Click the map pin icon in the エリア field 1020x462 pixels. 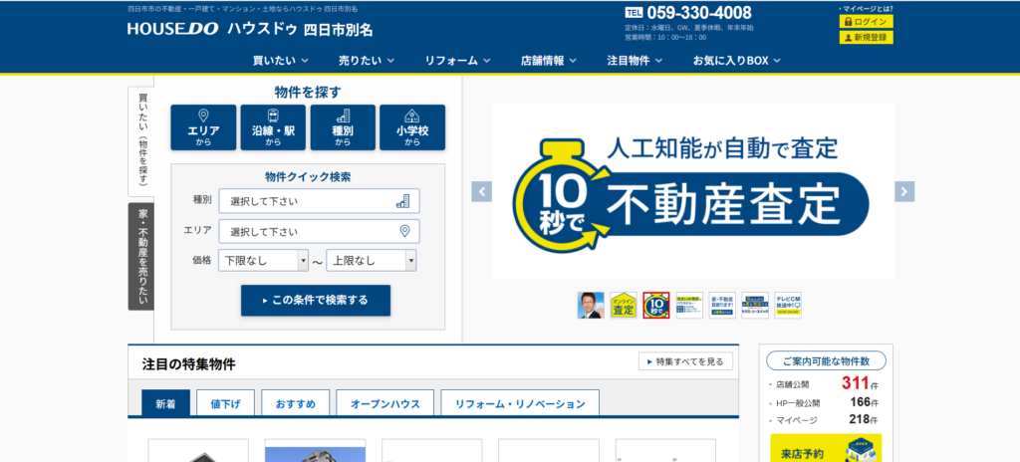tap(404, 231)
